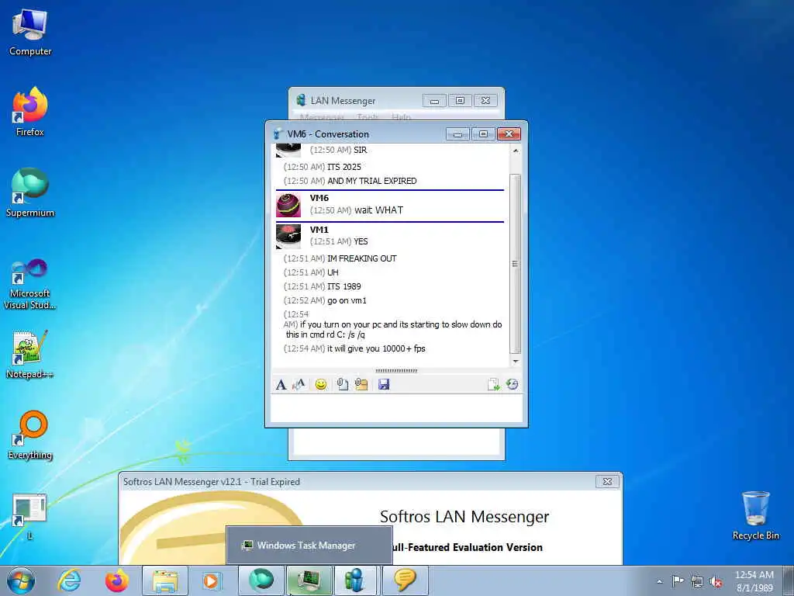Close the VM6 Conversation window

click(509, 133)
